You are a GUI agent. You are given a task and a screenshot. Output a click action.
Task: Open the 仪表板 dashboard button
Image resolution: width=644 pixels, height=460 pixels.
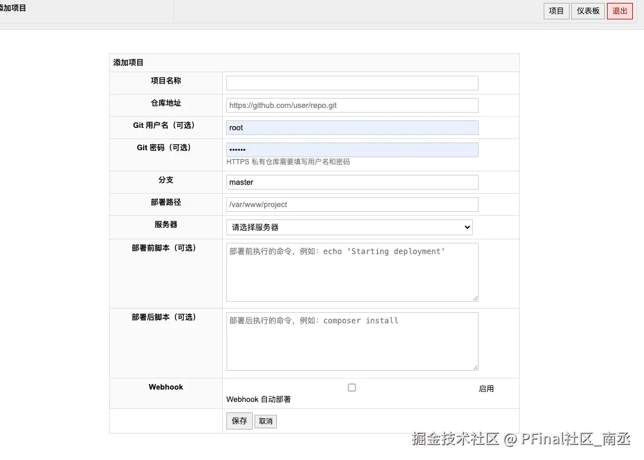point(588,11)
